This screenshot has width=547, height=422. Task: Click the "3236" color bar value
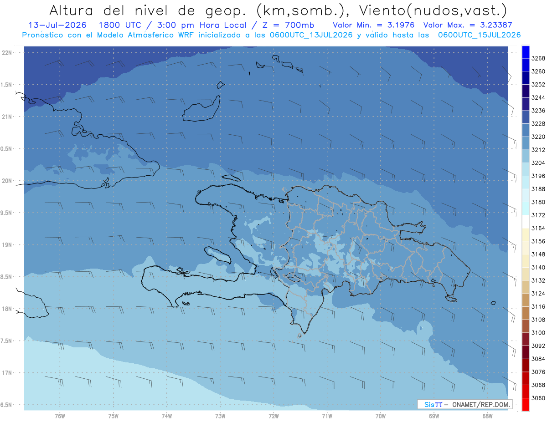pos(538,111)
